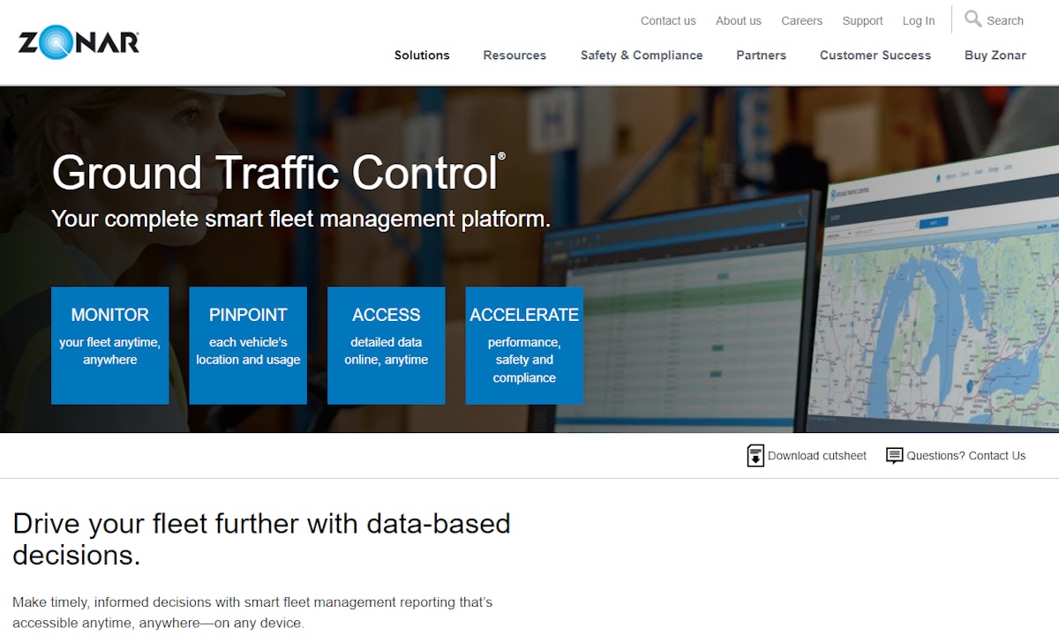1059x635 pixels.
Task: Open the Resources menu
Action: click(x=514, y=55)
